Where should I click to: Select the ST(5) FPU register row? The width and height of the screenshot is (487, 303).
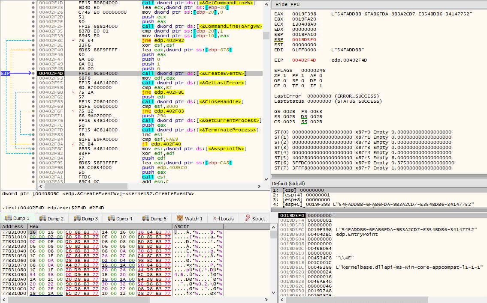363,157
